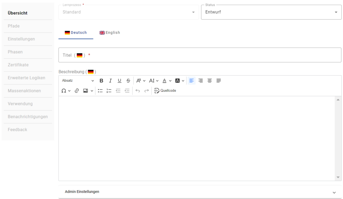Increase the indent
The image size is (343, 199).
point(127,91)
